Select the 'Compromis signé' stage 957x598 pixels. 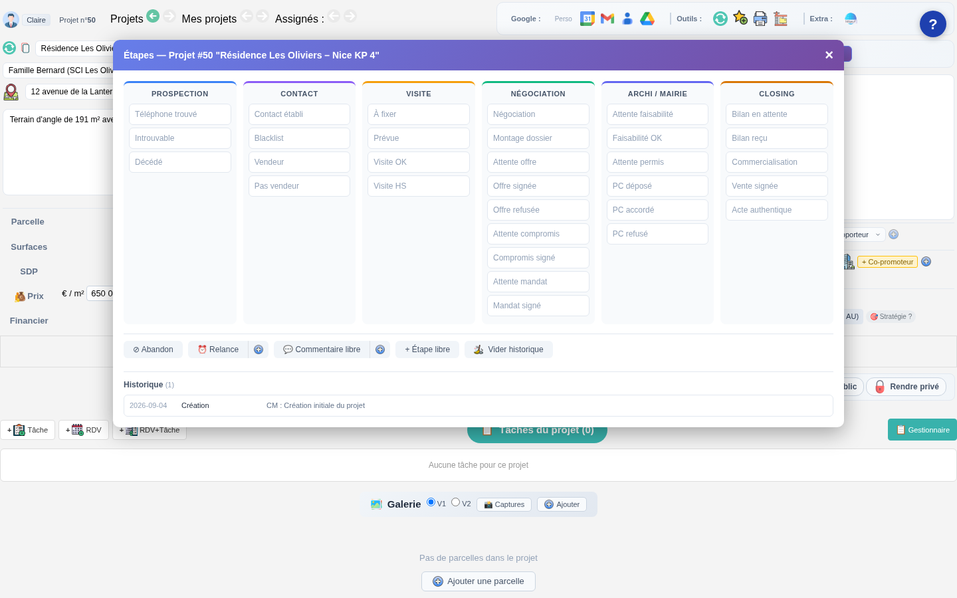pyautogui.click(x=538, y=258)
